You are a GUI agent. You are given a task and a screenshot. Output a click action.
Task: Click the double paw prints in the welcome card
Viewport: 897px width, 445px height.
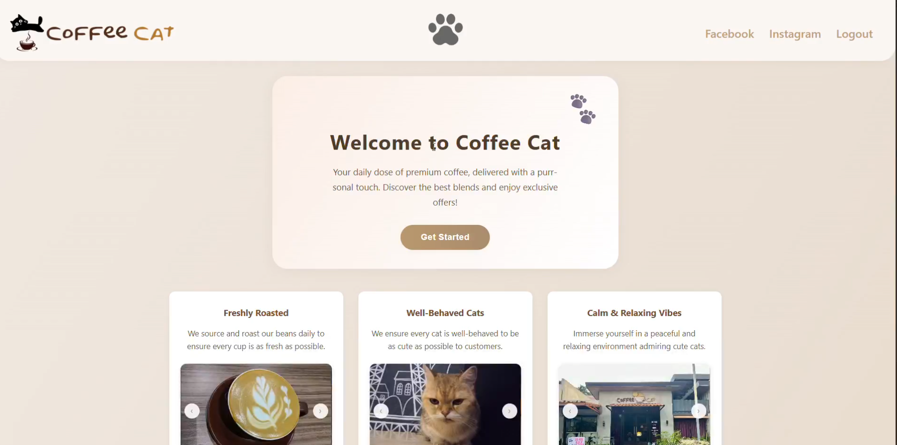pos(583,109)
